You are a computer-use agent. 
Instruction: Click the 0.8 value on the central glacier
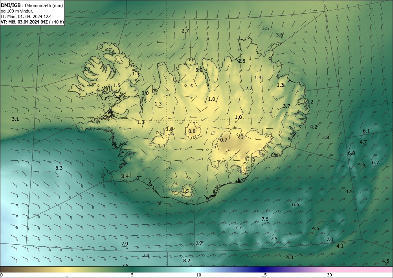(x=192, y=131)
